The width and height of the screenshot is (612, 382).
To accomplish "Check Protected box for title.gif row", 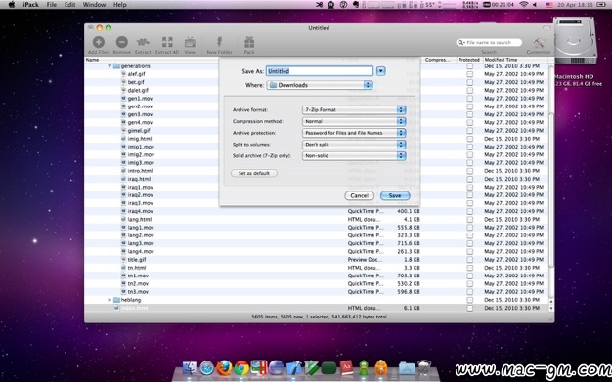I will point(469,260).
